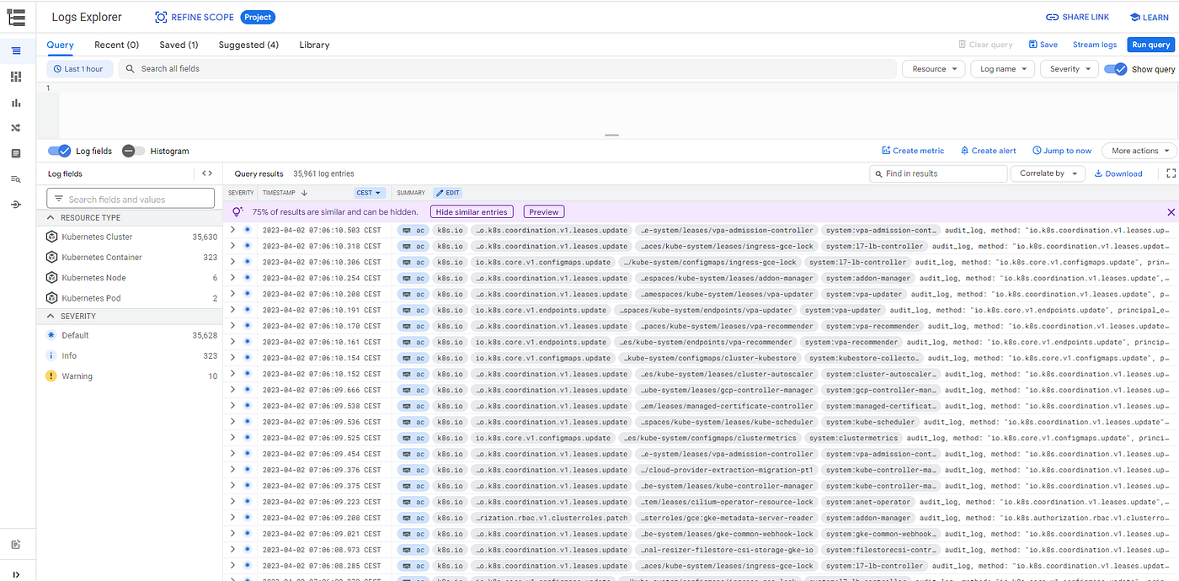Open the CEST timezone dropdown
Viewport: 1179px width, 581px height.
tap(370, 193)
